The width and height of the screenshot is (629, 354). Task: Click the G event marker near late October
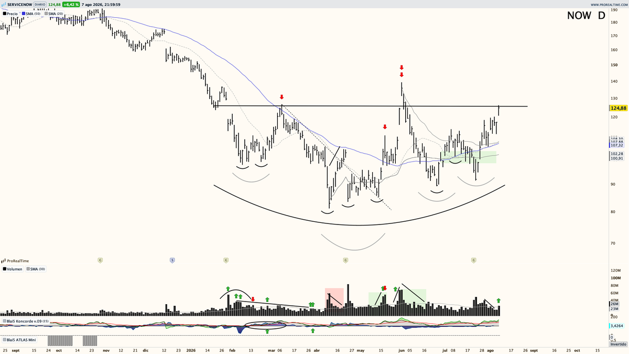pyautogui.click(x=100, y=260)
